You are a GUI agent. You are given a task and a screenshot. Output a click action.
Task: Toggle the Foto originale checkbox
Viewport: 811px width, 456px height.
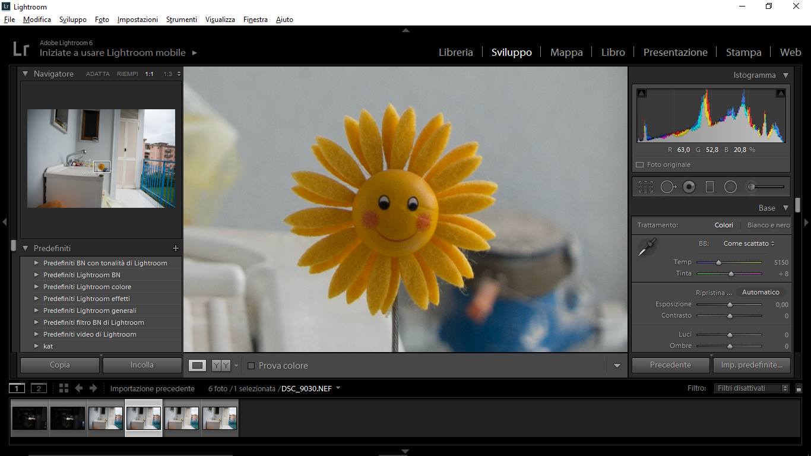640,164
